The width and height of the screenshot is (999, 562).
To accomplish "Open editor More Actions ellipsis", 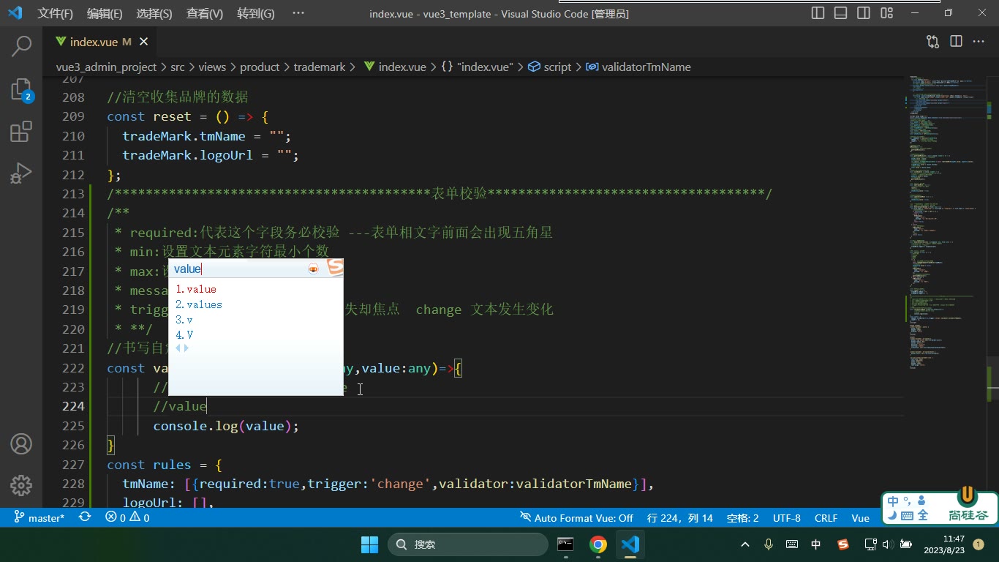I will pos(979,42).
